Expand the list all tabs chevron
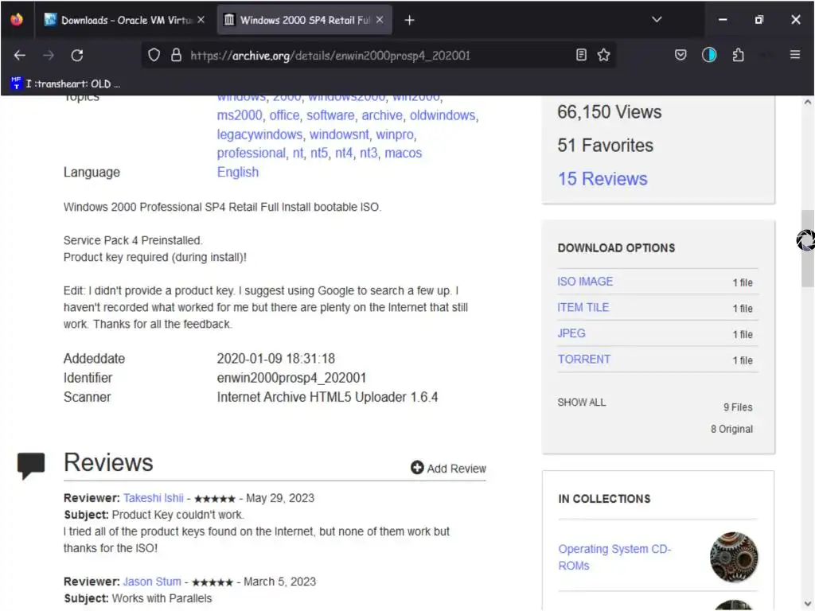The height and width of the screenshot is (611, 815). (657, 19)
